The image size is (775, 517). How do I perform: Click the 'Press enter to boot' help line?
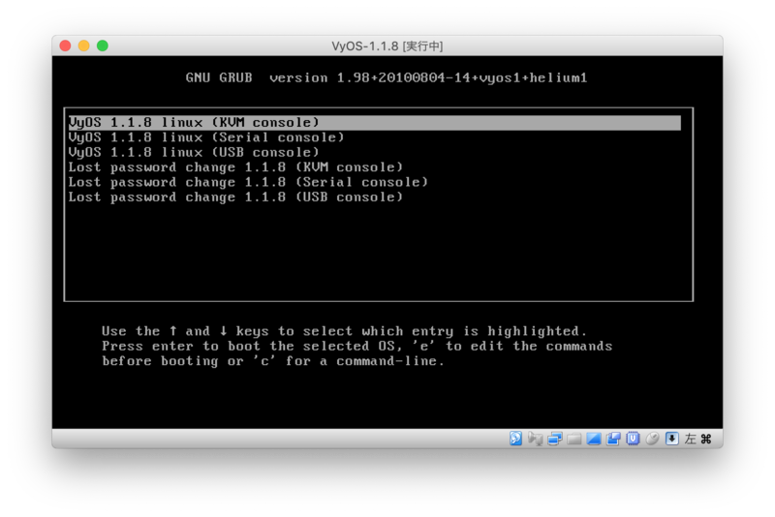coord(356,346)
